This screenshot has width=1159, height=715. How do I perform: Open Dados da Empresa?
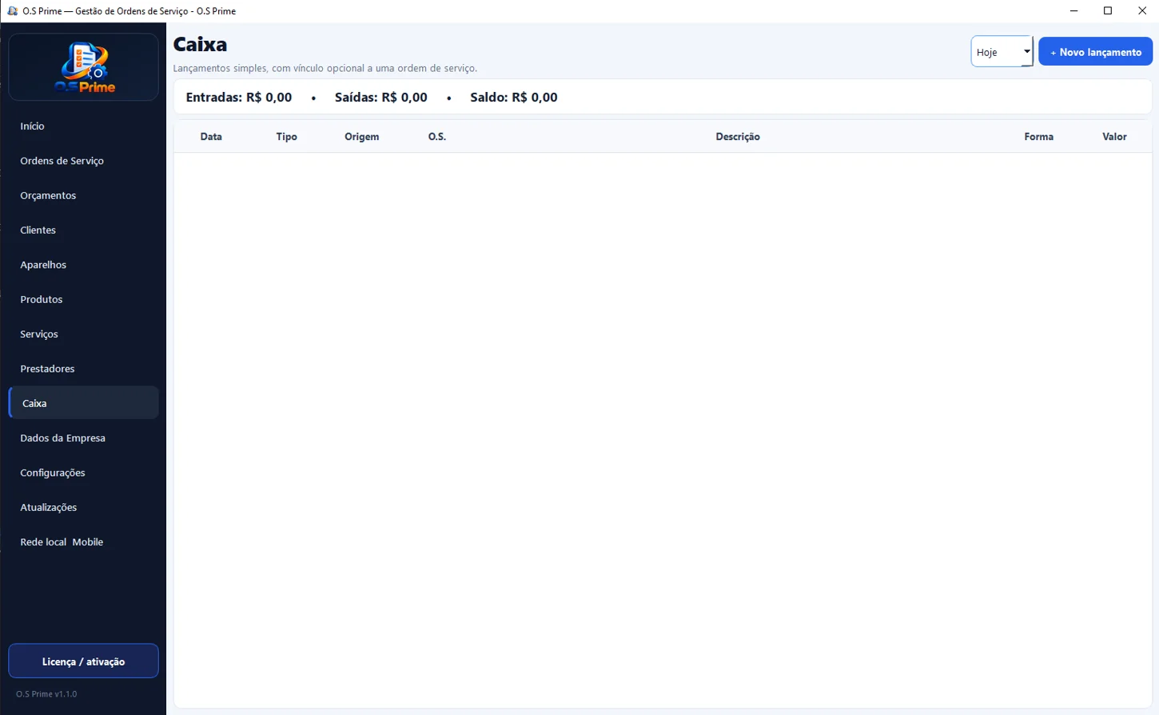[83, 438]
